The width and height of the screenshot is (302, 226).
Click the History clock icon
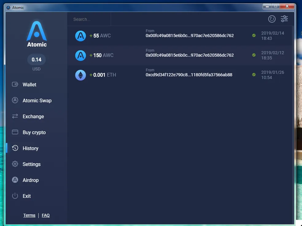[x=15, y=148]
